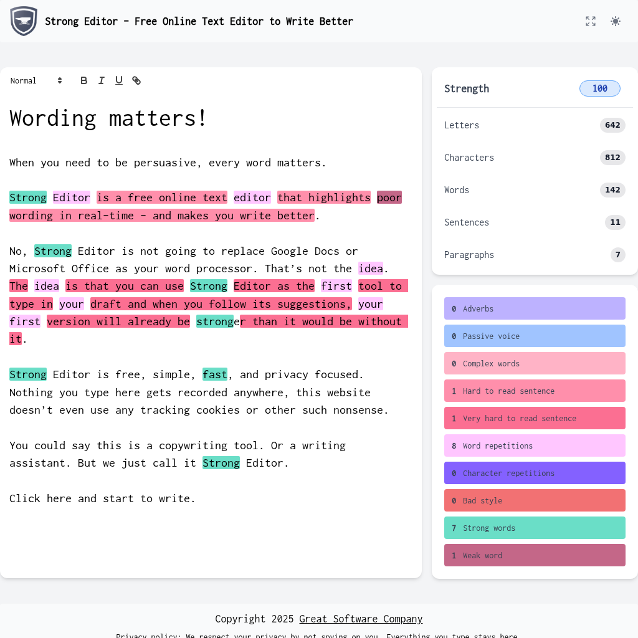
Task: Click the Strength label in stats panel
Action: coord(466,88)
